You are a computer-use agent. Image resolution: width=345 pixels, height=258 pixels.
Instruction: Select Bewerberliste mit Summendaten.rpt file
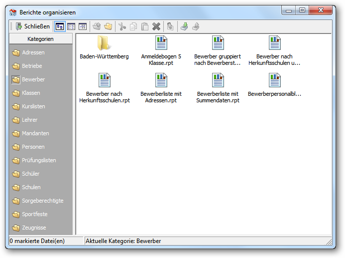click(218, 88)
